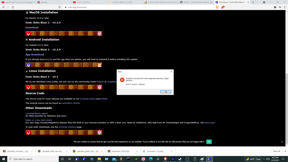The height and width of the screenshot is (162, 288).
Task: Open the touch keyboard tray icon
Action: pyautogui.click(x=268, y=159)
